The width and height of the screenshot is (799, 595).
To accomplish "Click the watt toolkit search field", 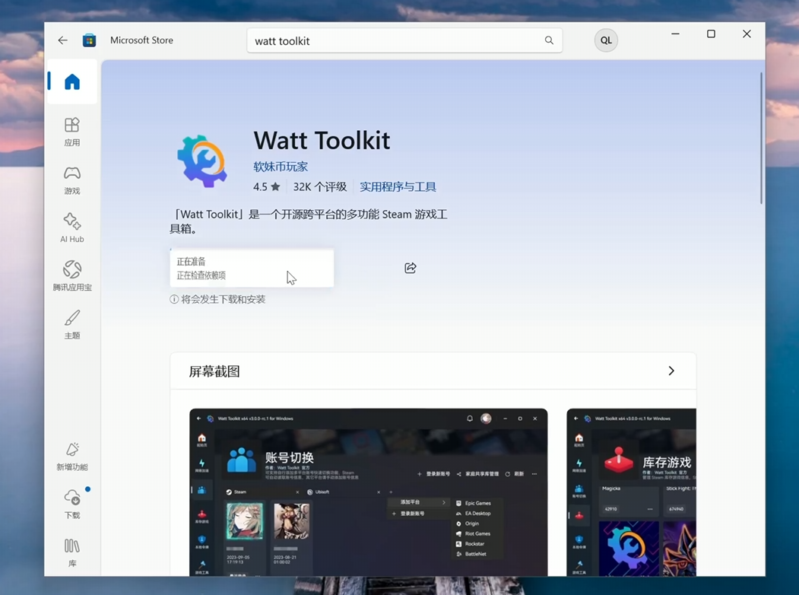I will click(395, 41).
